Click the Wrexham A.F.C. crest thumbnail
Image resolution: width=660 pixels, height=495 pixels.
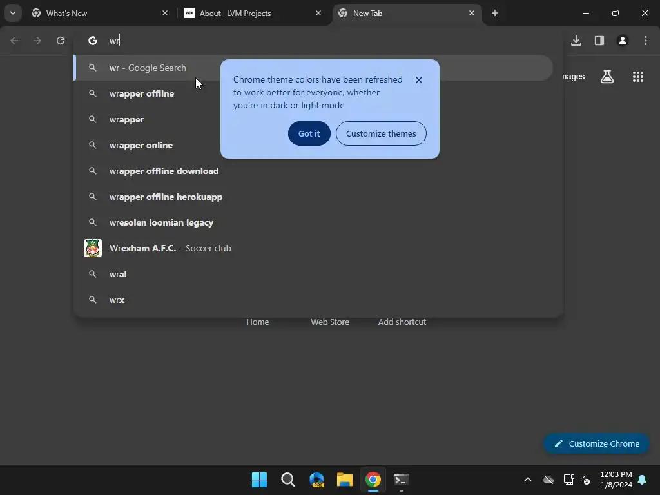click(93, 248)
